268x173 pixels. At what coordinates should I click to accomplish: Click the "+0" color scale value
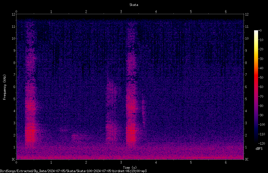click(x=260, y=31)
